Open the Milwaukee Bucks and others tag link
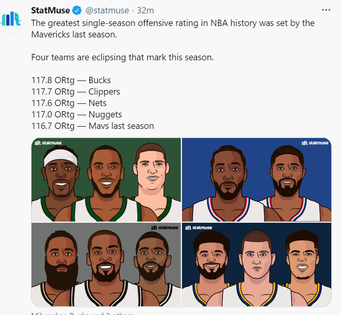The width and height of the screenshot is (349, 315). pos(82,313)
